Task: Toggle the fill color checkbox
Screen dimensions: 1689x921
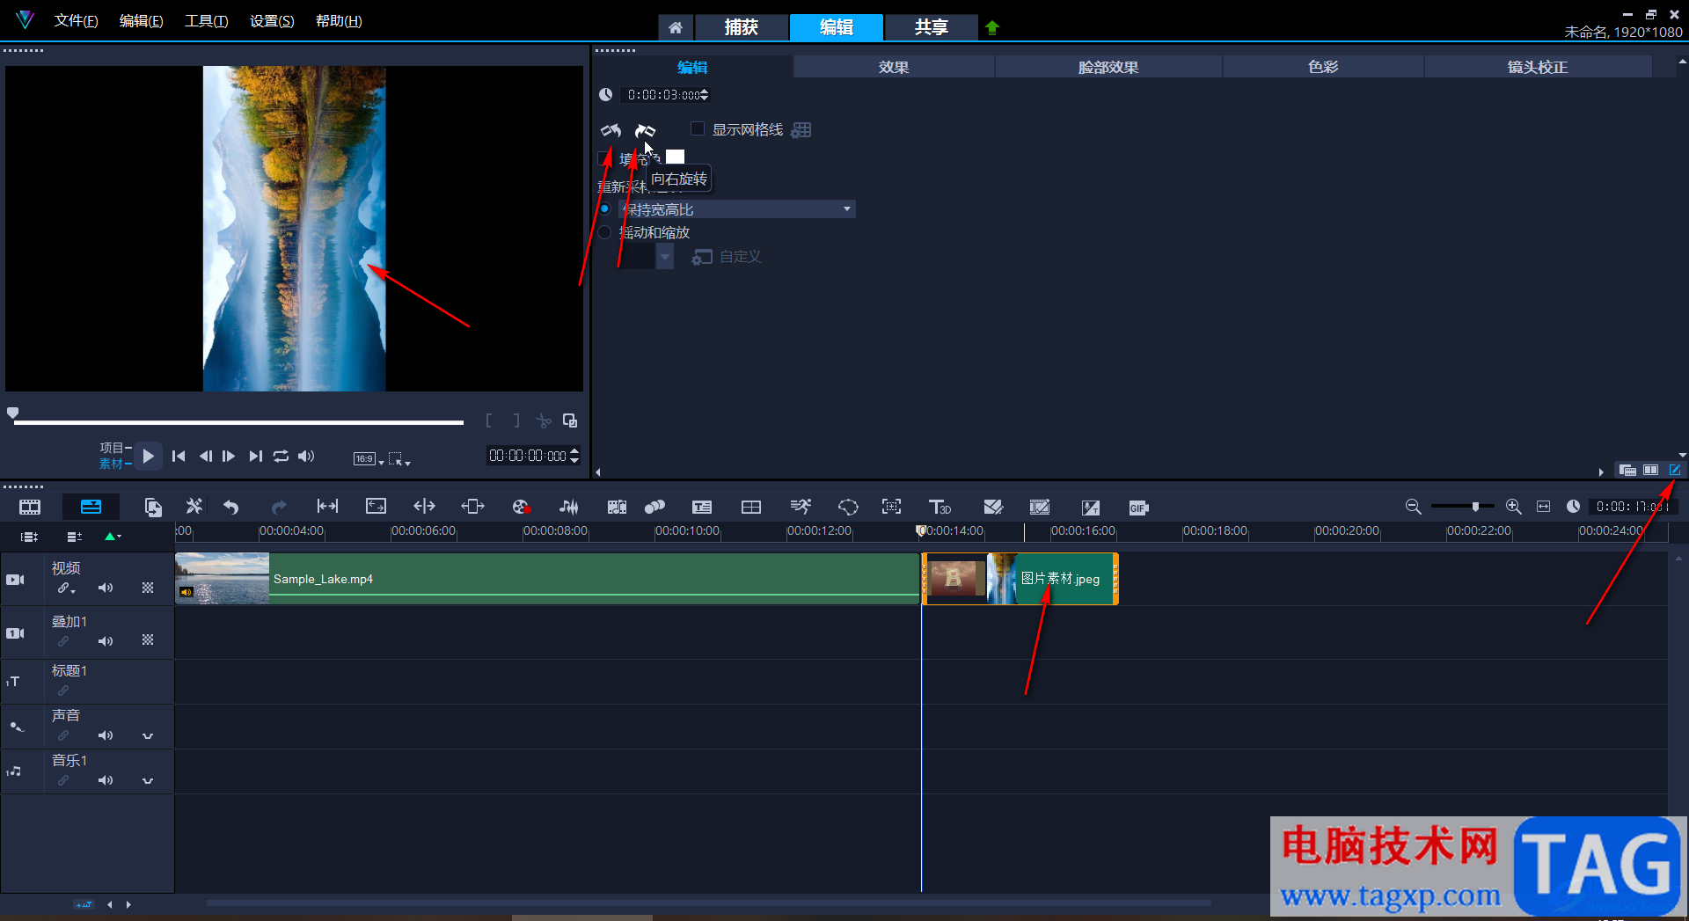Action: coord(603,158)
